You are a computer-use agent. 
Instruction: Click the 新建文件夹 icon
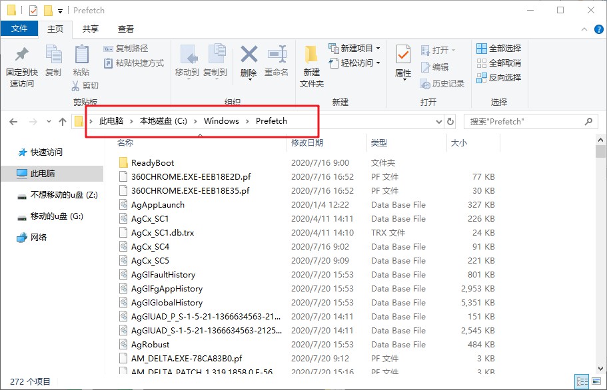tap(311, 55)
